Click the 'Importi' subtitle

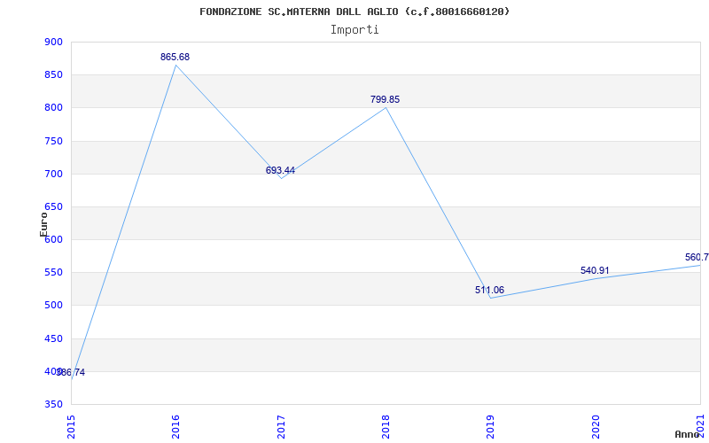coord(354,30)
